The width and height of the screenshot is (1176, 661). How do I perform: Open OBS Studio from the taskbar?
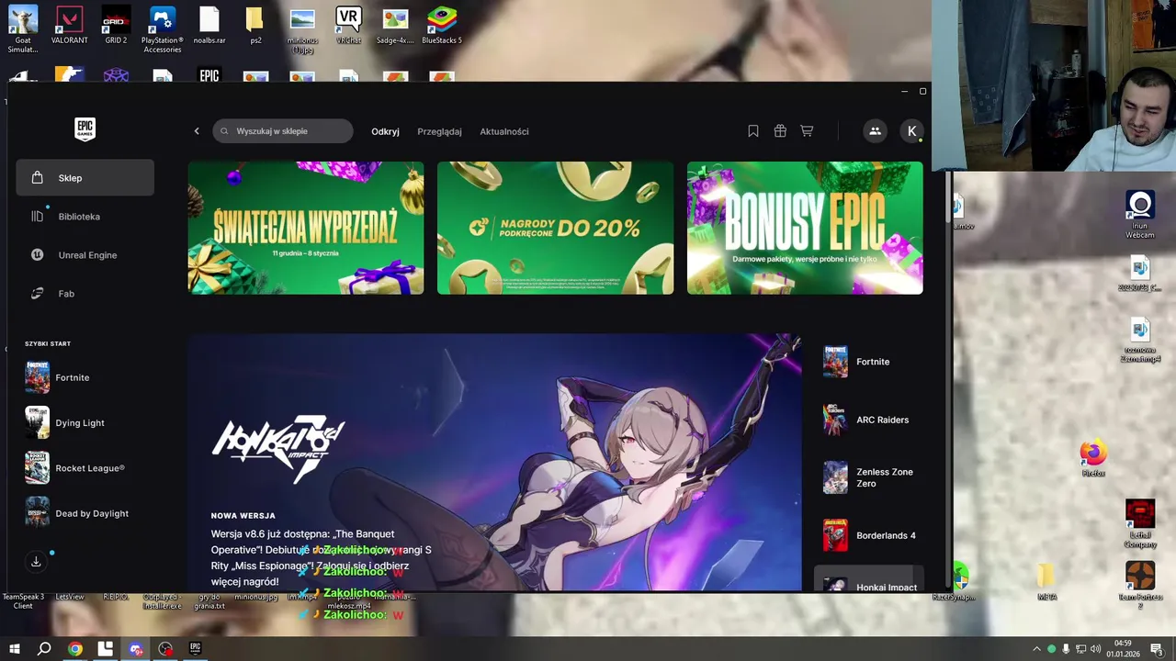tap(165, 649)
